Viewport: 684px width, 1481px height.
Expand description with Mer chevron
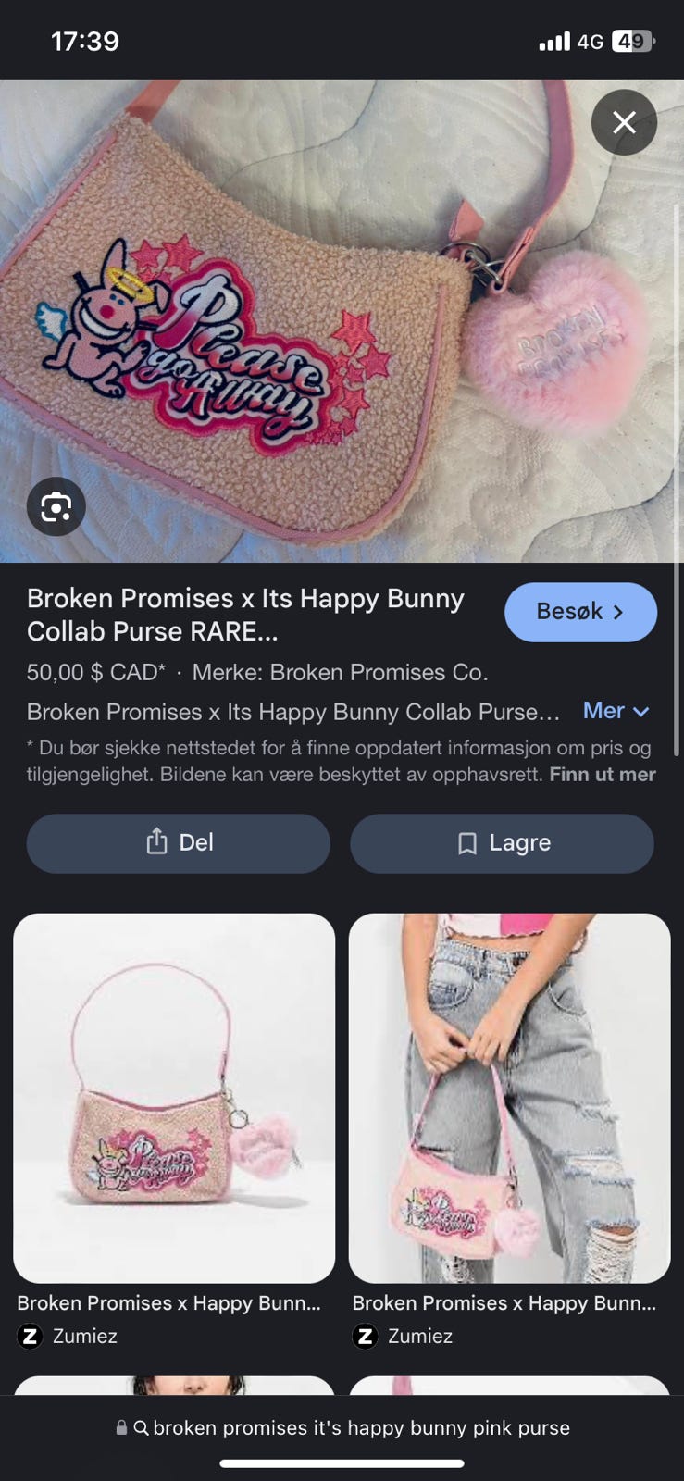[616, 711]
